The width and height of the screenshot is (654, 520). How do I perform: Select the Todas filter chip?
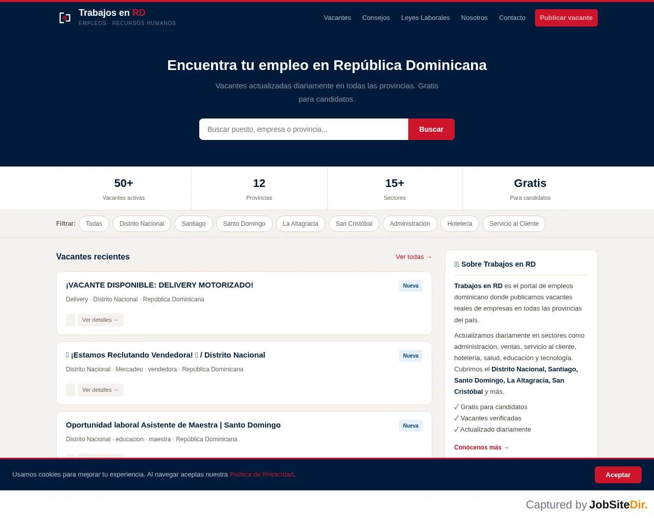pyautogui.click(x=94, y=224)
